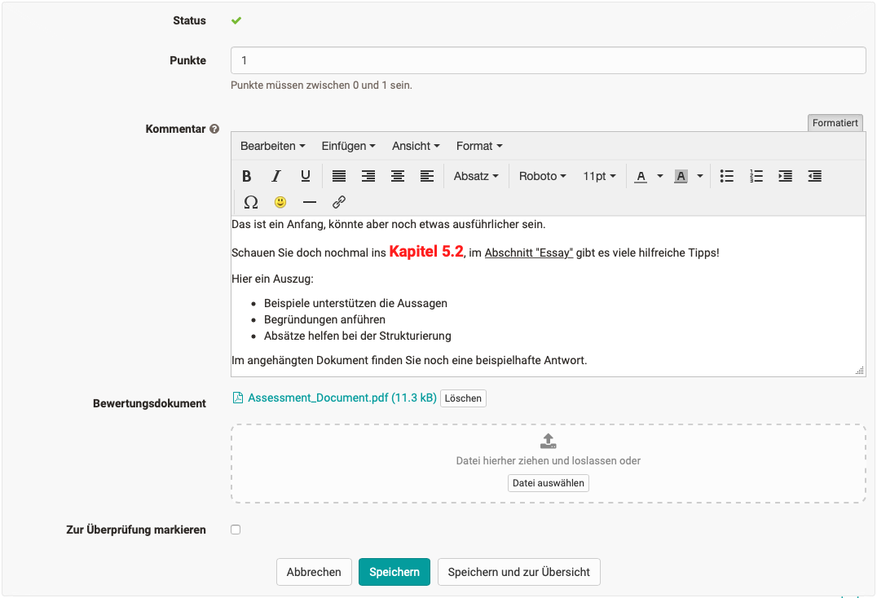
Task: Insert a bulleted list
Action: (x=727, y=176)
